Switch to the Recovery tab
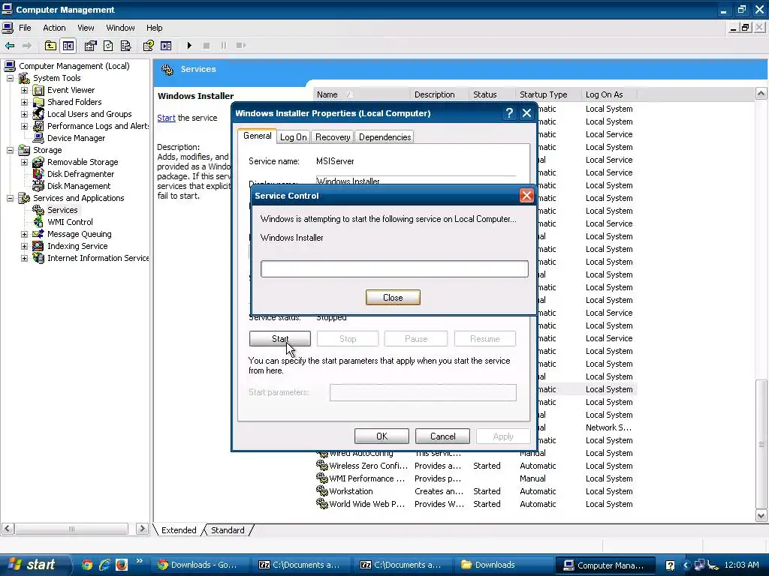Viewport: 769px width, 576px height. pos(333,137)
